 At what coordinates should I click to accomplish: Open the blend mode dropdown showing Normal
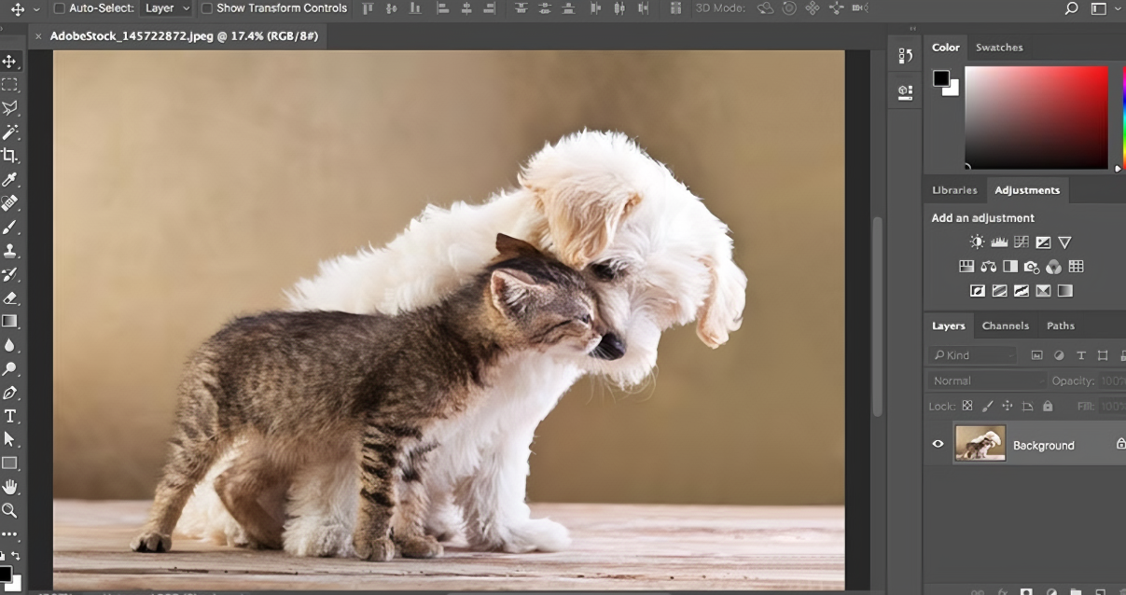[985, 381]
